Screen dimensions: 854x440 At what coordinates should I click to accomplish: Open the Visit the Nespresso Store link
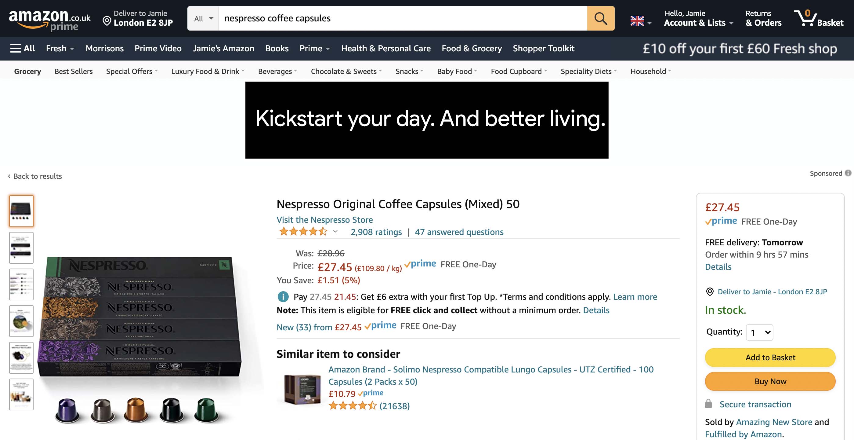click(324, 220)
